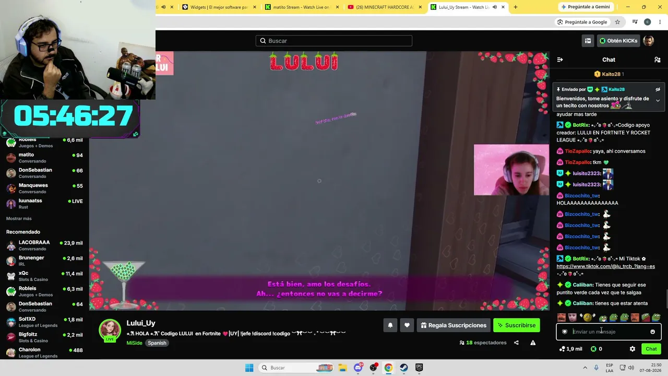Image resolution: width=668 pixels, height=376 pixels.
Task: Click the green Suscribirse button
Action: [x=517, y=325]
